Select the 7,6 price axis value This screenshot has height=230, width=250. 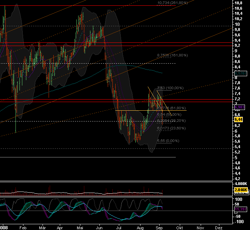tap(237, 88)
